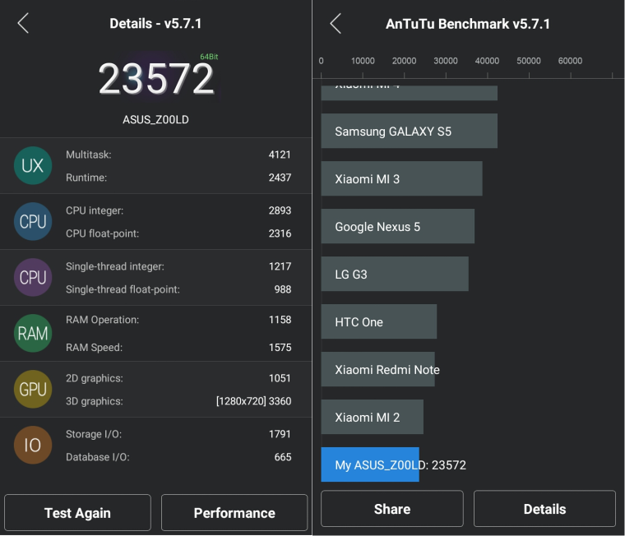This screenshot has width=625, height=536.
Task: Go back from AnTuTu Benchmark ranking screen
Action: click(336, 24)
